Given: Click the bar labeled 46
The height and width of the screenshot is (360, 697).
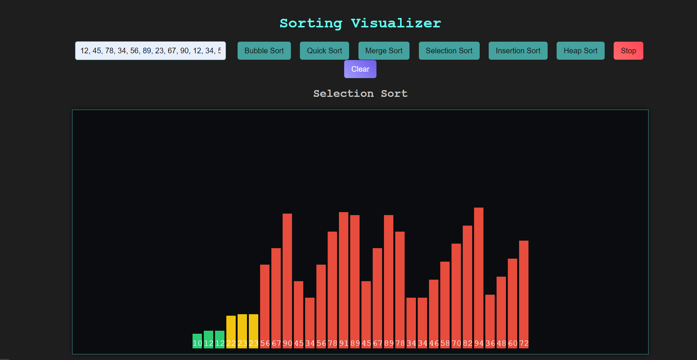Looking at the screenshot, I should [434, 314].
